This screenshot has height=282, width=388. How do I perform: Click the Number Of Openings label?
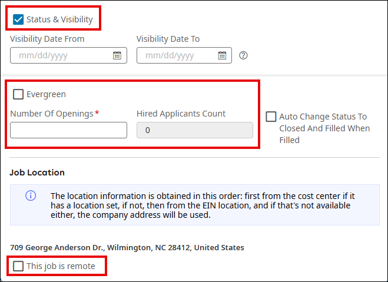click(51, 114)
